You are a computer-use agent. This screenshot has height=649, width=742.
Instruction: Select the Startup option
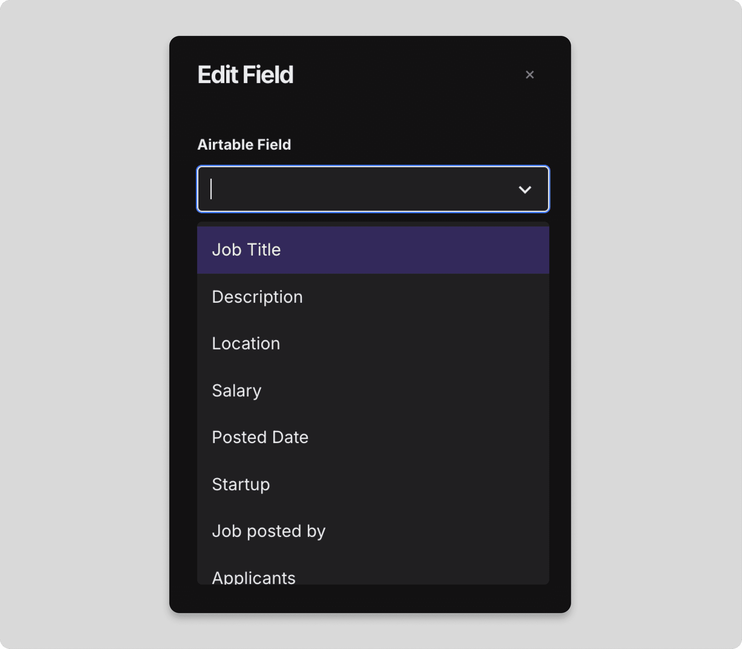click(373, 484)
